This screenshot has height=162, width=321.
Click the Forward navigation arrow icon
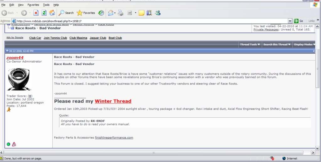click(x=24, y=13)
